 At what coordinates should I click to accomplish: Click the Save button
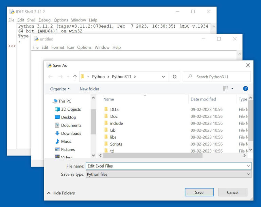[199, 192]
